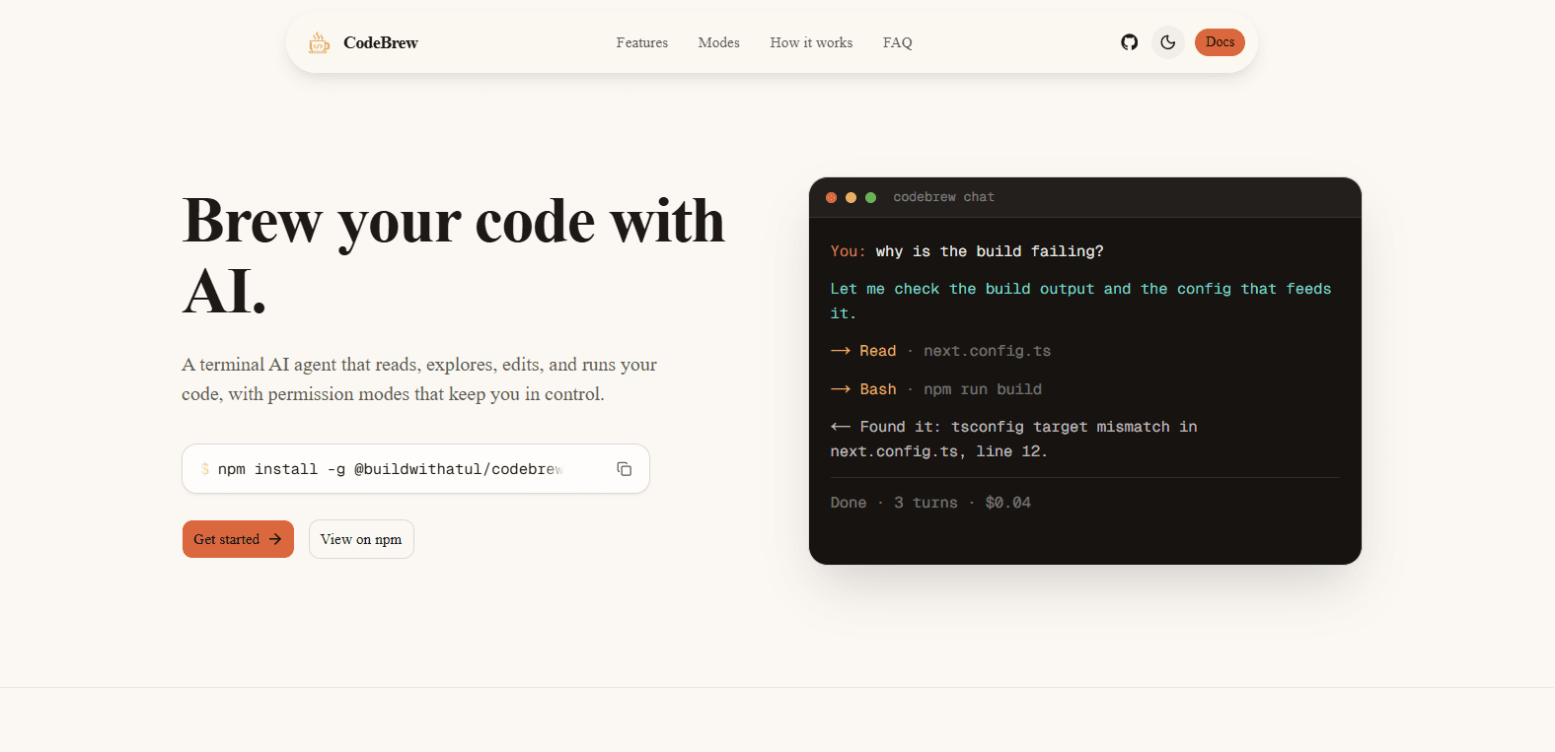1555x752 pixels.
Task: Click the CodeBrew coffee cup logo icon
Action: [319, 42]
